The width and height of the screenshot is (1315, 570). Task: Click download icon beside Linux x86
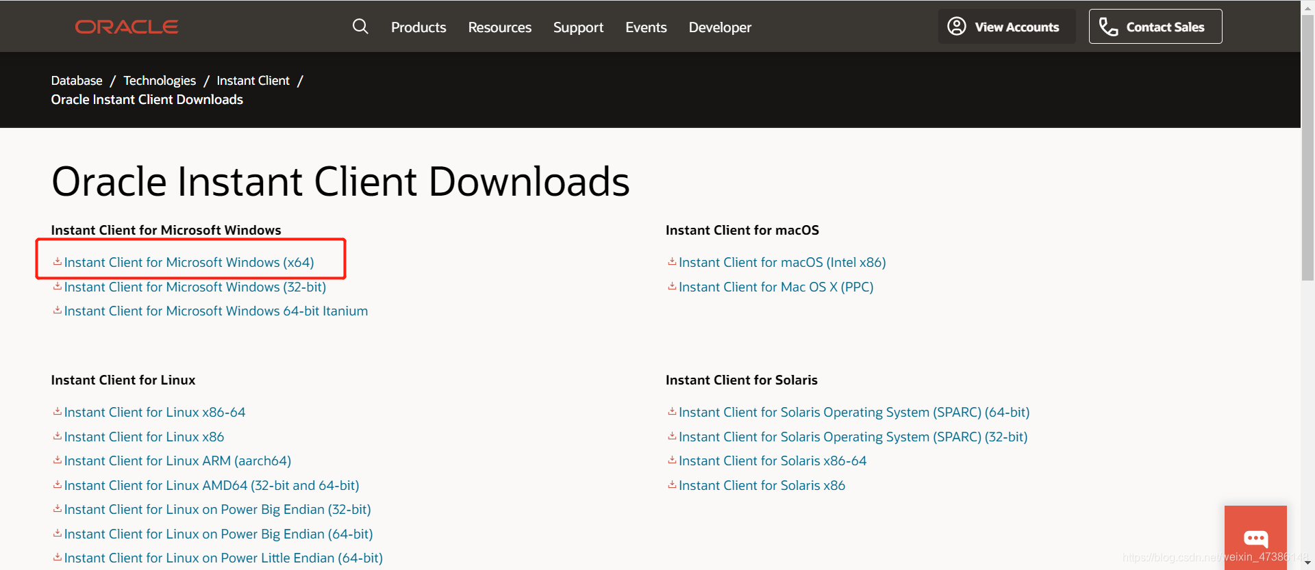pos(58,436)
